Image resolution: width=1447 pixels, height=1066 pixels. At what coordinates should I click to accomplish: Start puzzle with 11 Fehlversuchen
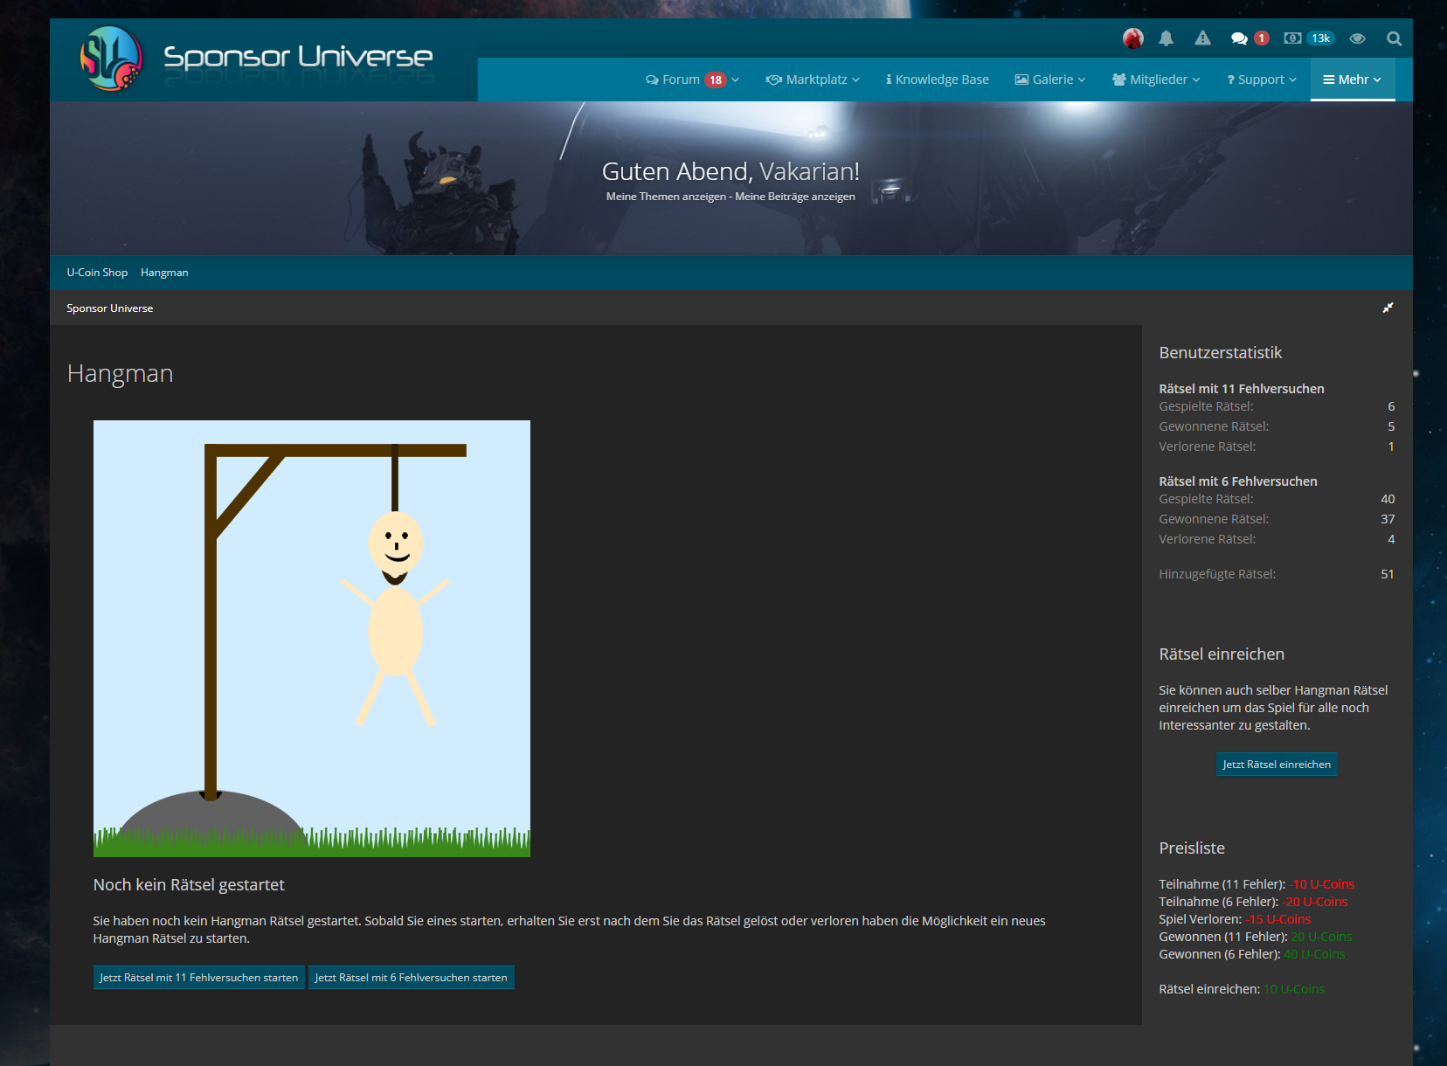point(198,978)
